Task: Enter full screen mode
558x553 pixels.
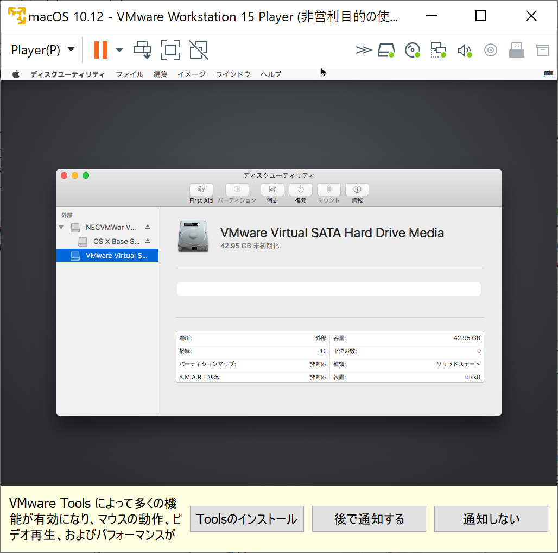Action: pyautogui.click(x=170, y=50)
